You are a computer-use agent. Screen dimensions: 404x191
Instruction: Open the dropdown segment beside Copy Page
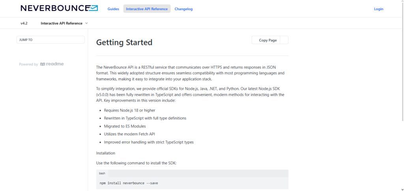284,40
